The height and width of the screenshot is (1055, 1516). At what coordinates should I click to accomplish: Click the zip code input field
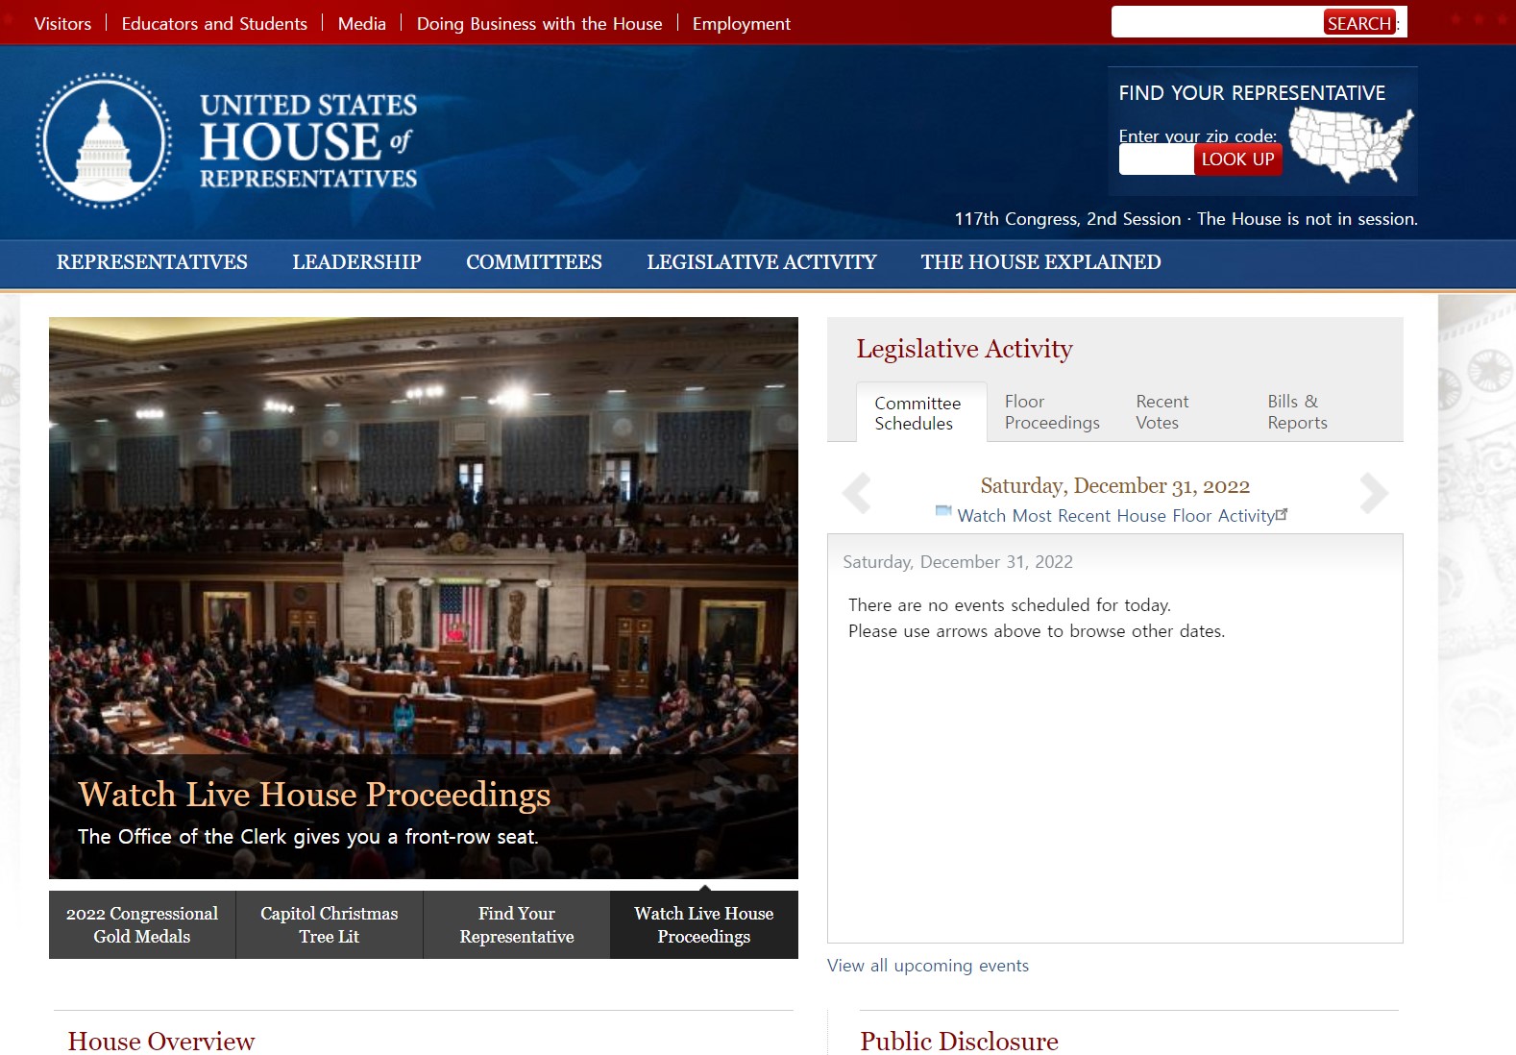pyautogui.click(x=1156, y=159)
